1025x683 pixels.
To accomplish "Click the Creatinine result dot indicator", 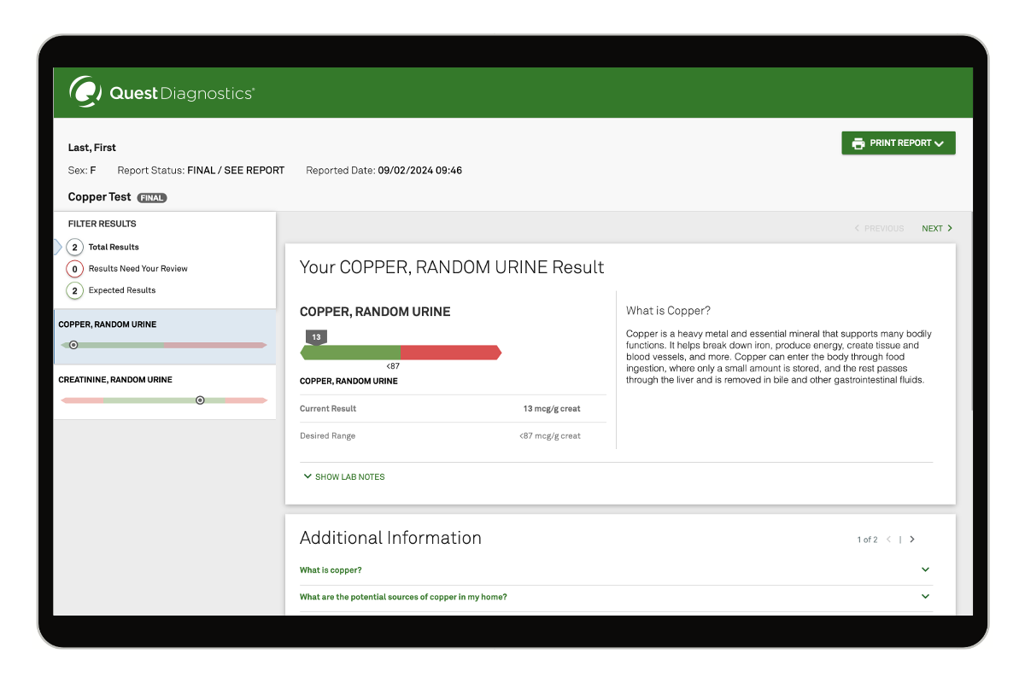I will (200, 400).
